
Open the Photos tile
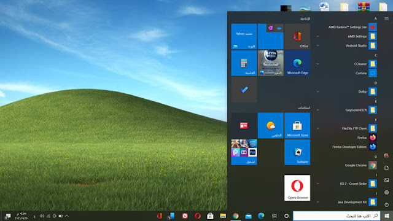pyautogui.click(x=271, y=63)
